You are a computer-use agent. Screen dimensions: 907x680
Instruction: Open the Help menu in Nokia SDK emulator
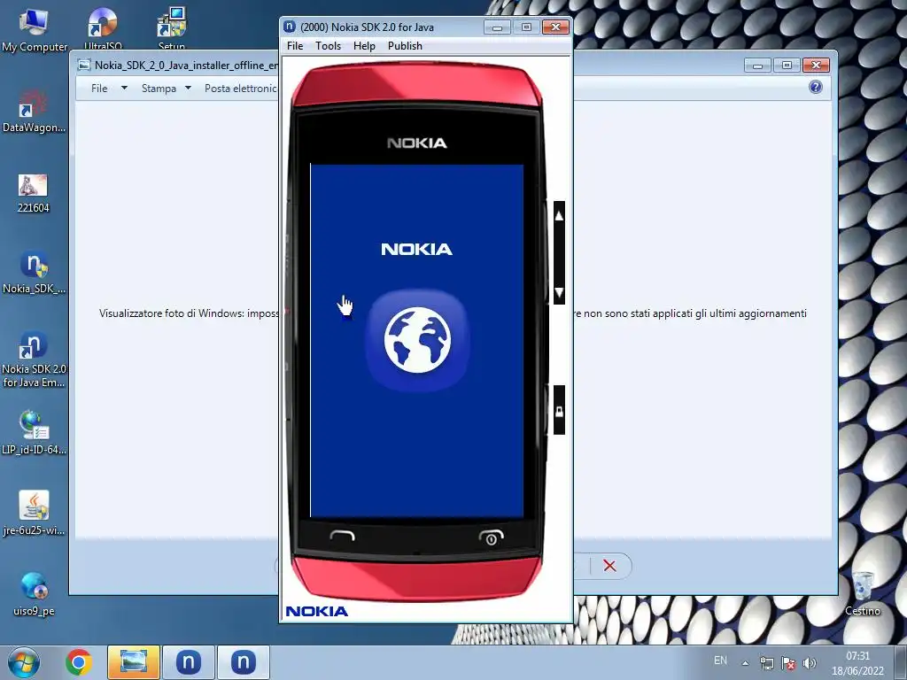pyautogui.click(x=364, y=46)
